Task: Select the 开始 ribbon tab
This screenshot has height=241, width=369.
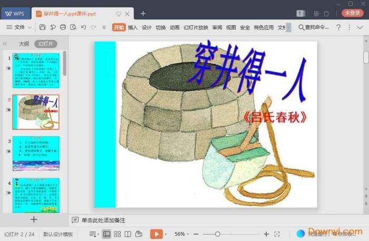Action: click(x=119, y=27)
